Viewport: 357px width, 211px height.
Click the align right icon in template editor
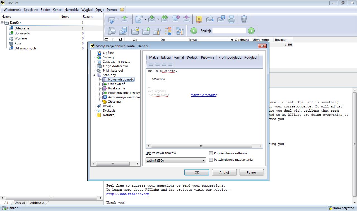(x=164, y=64)
